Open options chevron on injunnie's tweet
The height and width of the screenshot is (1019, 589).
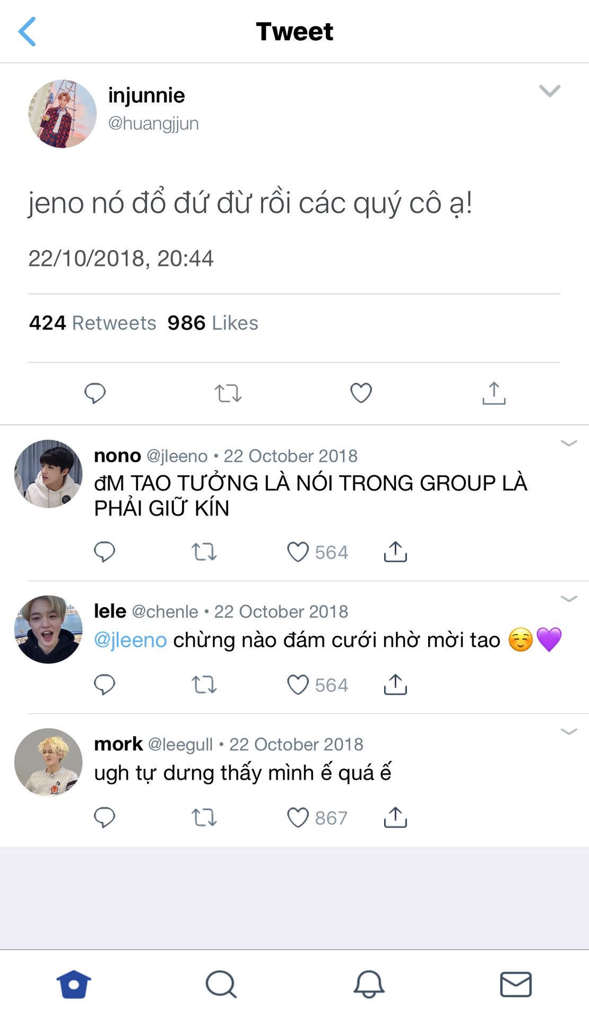(x=550, y=91)
